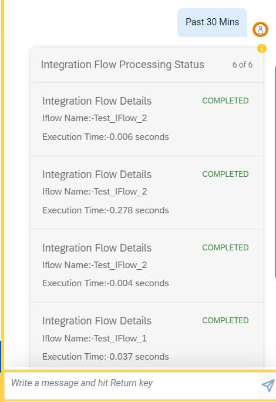The width and height of the screenshot is (276, 402).
Task: Click the 'Integration Flow Processing Status' header
Action: coord(123,65)
